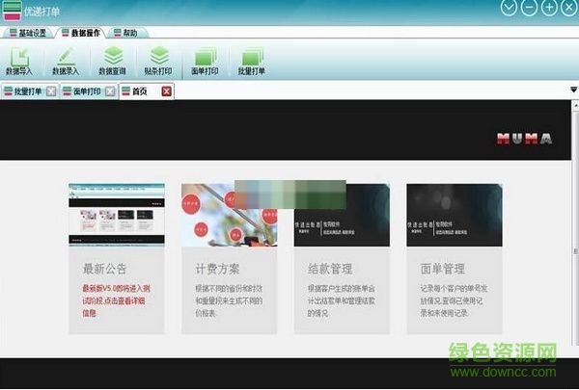Screen dimensions: 579x390
Task: Maximize the window with the plus button
Action: (x=549, y=8)
